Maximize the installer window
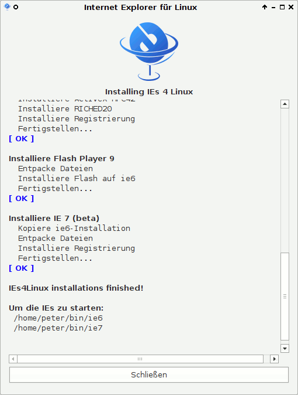 tap(282, 7)
